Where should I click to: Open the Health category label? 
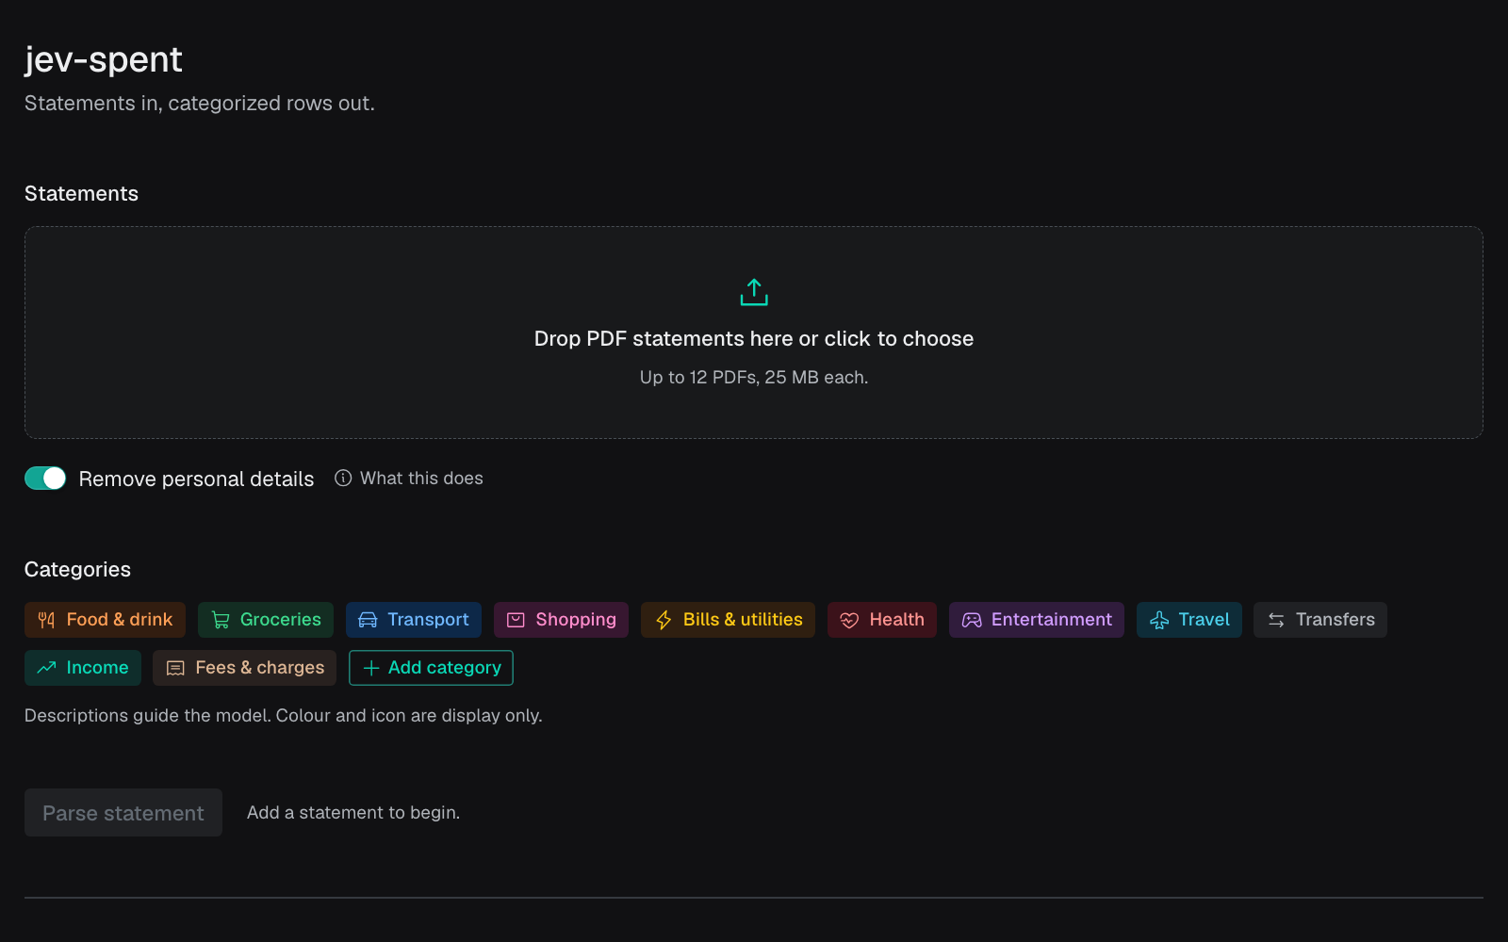[x=896, y=620]
